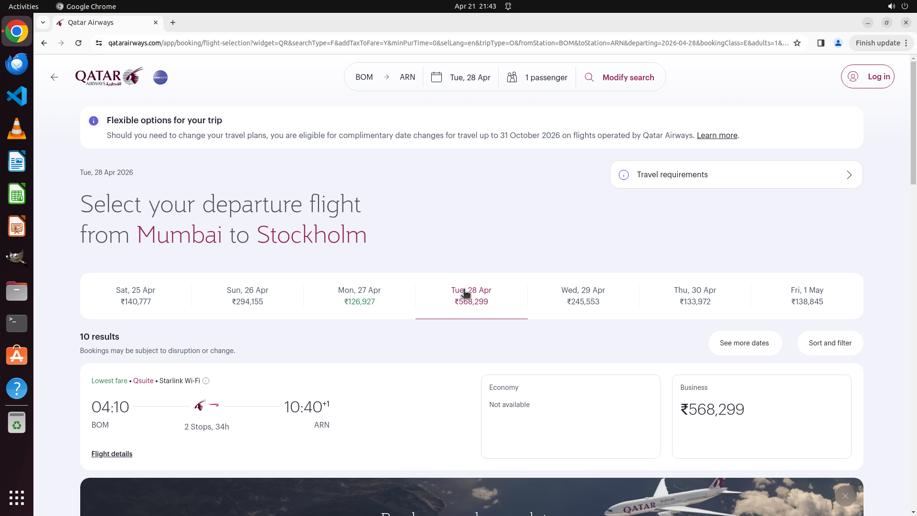917x516 pixels.
Task: Open Visual Studio Code from dock
Action: (17, 96)
